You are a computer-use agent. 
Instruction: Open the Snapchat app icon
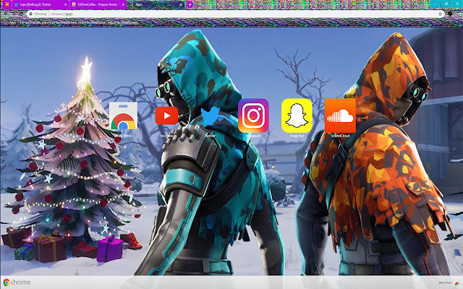click(297, 116)
